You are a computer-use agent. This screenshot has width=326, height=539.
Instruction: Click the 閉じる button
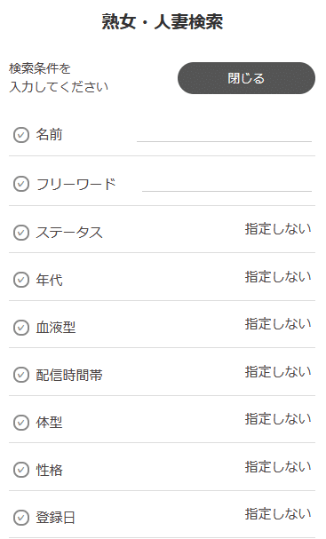246,78
